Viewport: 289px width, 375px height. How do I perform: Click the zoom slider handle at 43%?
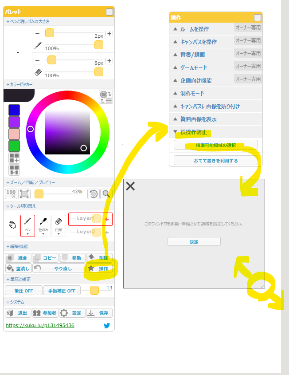point(39,194)
